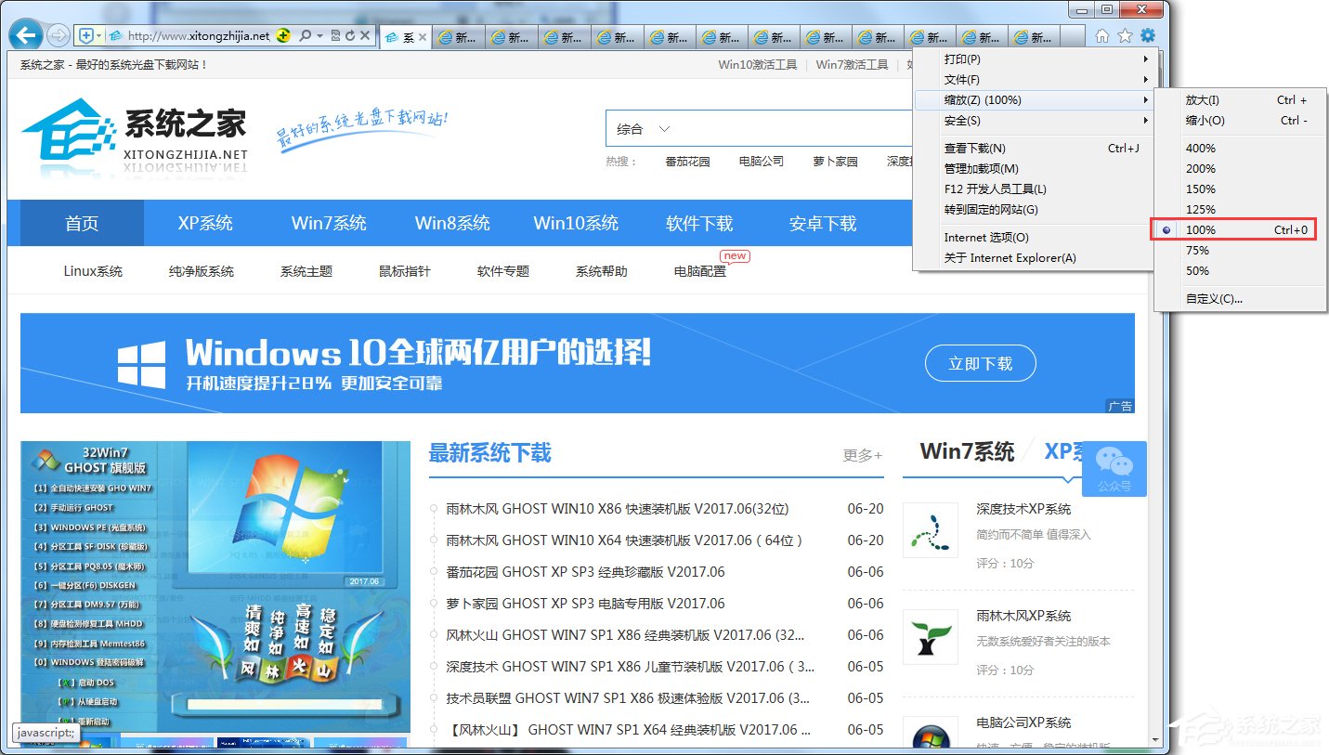This screenshot has width=1329, height=755.
Task: Open the 更多+ link for latest downloads
Action: click(862, 454)
